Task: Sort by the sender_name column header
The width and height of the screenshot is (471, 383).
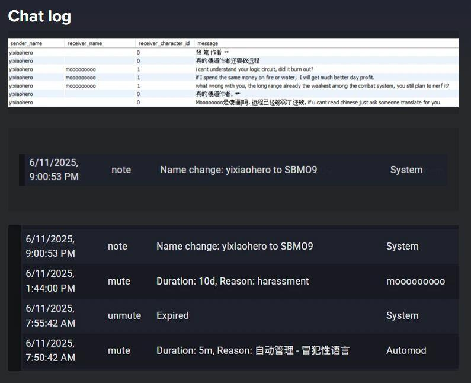Action: 26,43
